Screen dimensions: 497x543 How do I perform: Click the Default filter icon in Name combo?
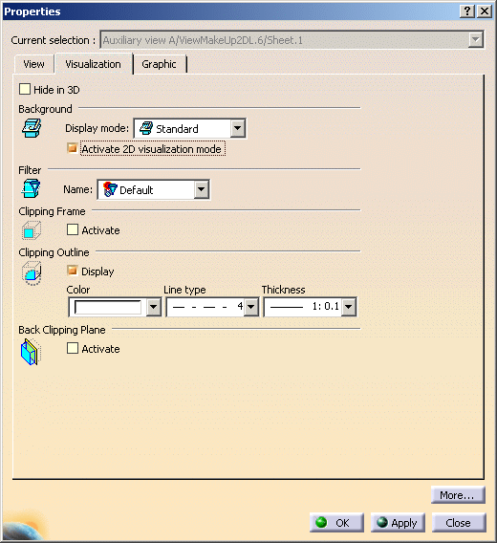coord(110,189)
